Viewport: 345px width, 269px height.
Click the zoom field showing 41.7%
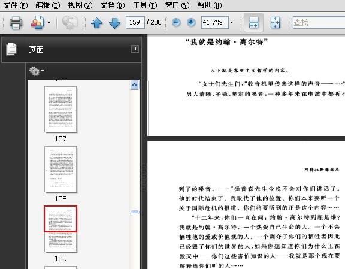coord(215,22)
